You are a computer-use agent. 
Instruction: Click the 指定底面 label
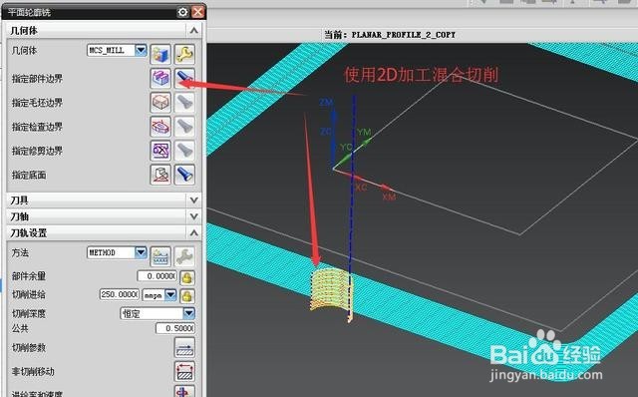[29, 176]
